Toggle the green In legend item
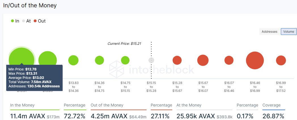297x120 pixels. [x=15, y=21]
